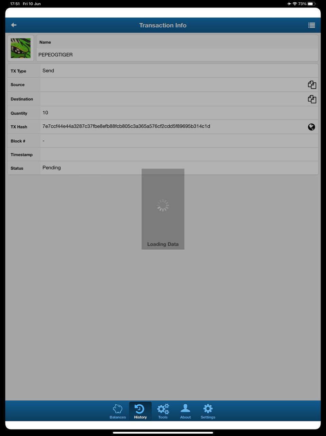Tap the back arrow in header
Viewport: 326px width, 436px height.
14,25
